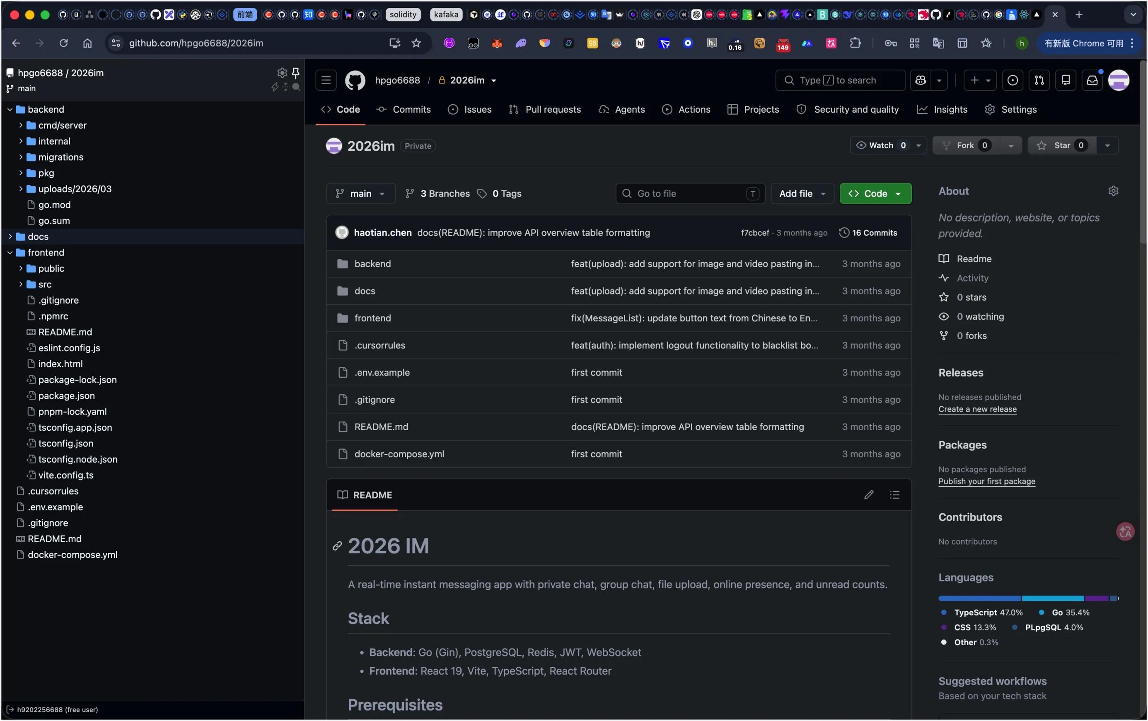Open the README outline list icon
The image size is (1148, 721).
coord(895,494)
